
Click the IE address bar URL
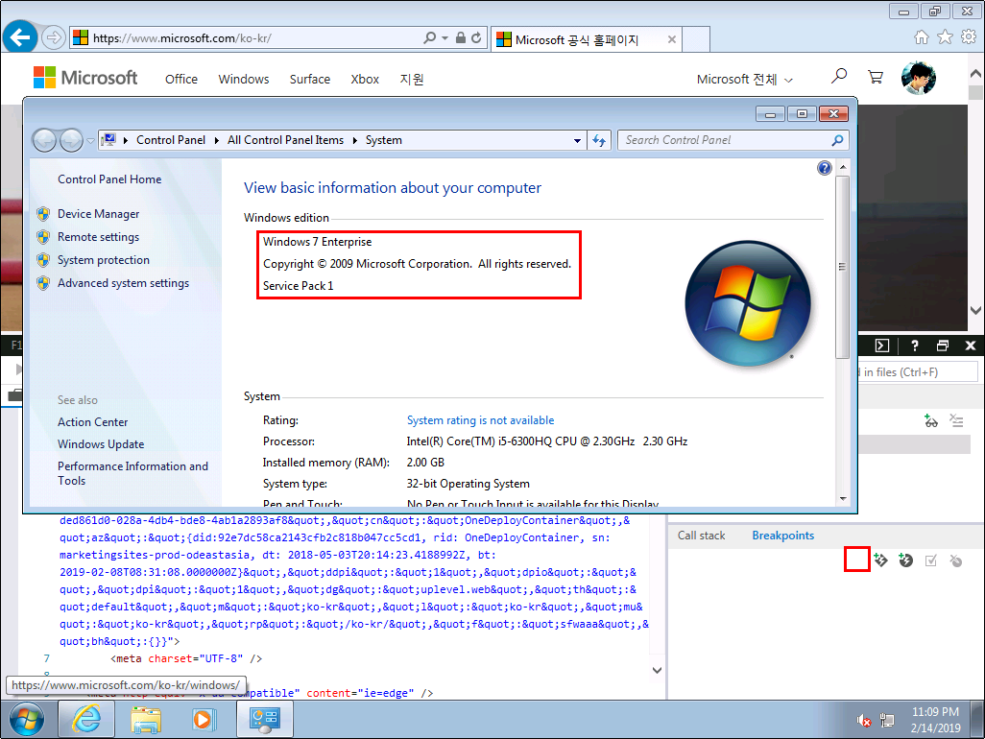tap(182, 38)
